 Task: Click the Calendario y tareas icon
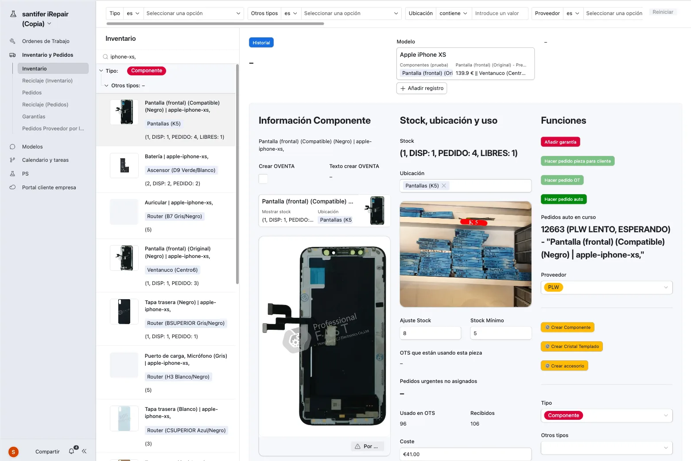(12, 160)
